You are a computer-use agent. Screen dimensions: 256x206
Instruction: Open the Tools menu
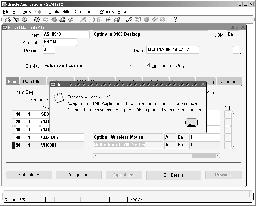pos(54,12)
